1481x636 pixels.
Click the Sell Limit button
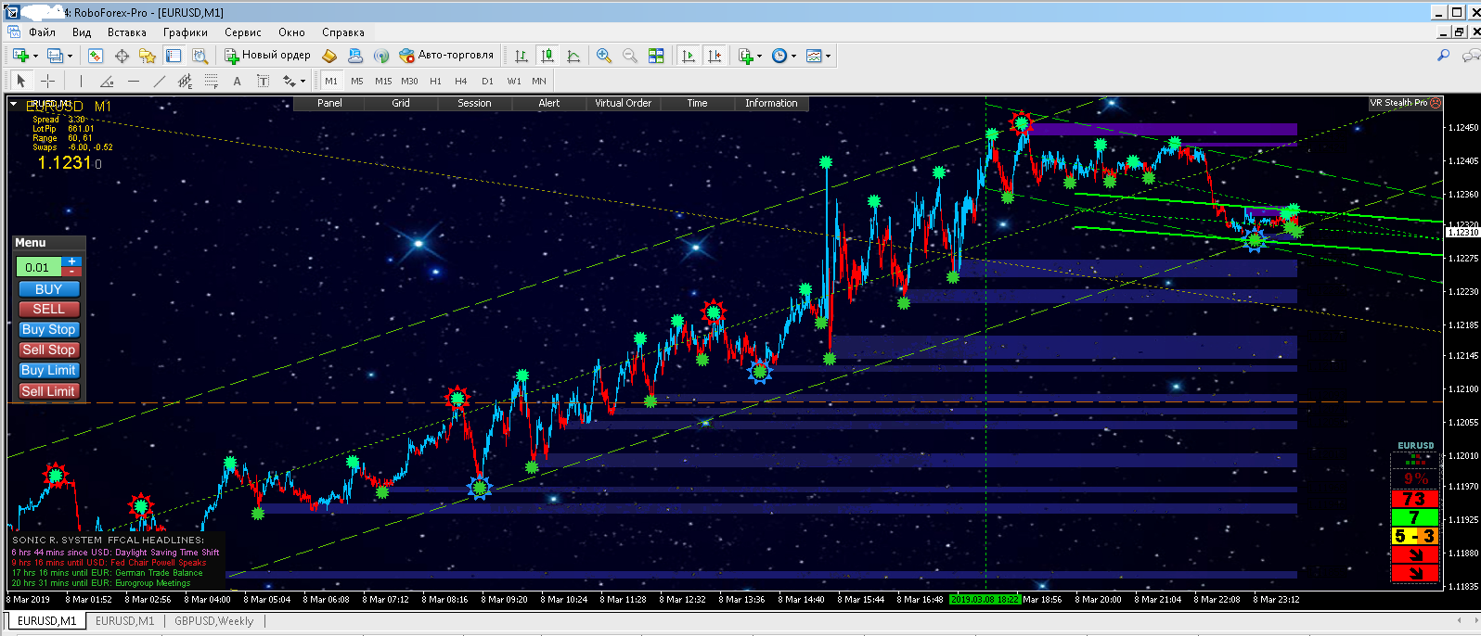coord(49,391)
